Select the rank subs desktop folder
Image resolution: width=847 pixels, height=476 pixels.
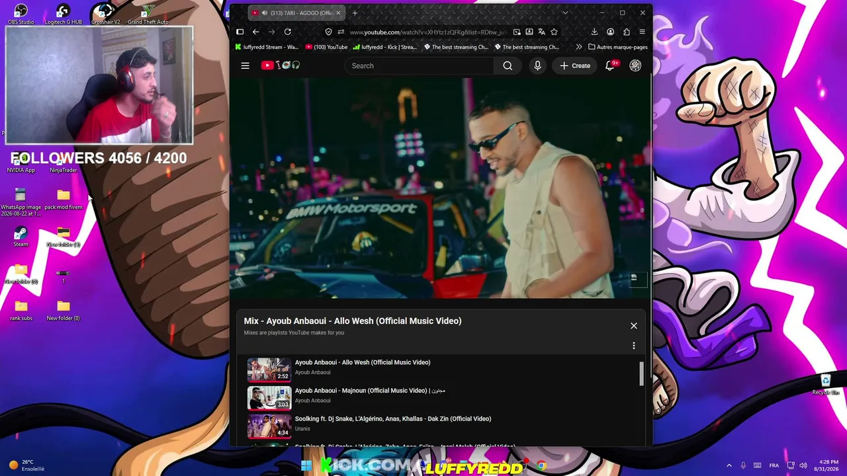[x=21, y=311]
